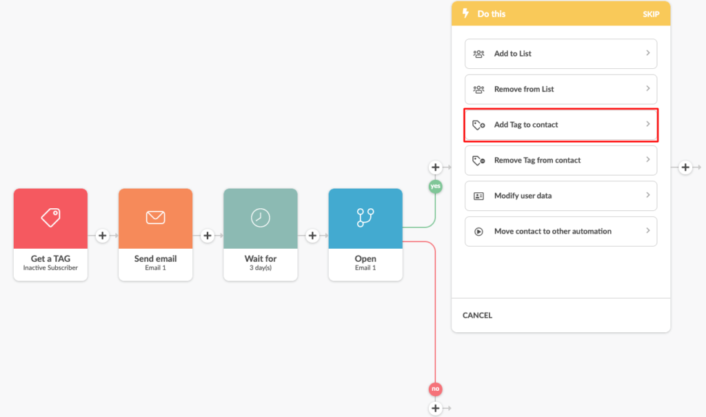
Task: Click the Add Tag to contact tag icon
Action: [478, 125]
